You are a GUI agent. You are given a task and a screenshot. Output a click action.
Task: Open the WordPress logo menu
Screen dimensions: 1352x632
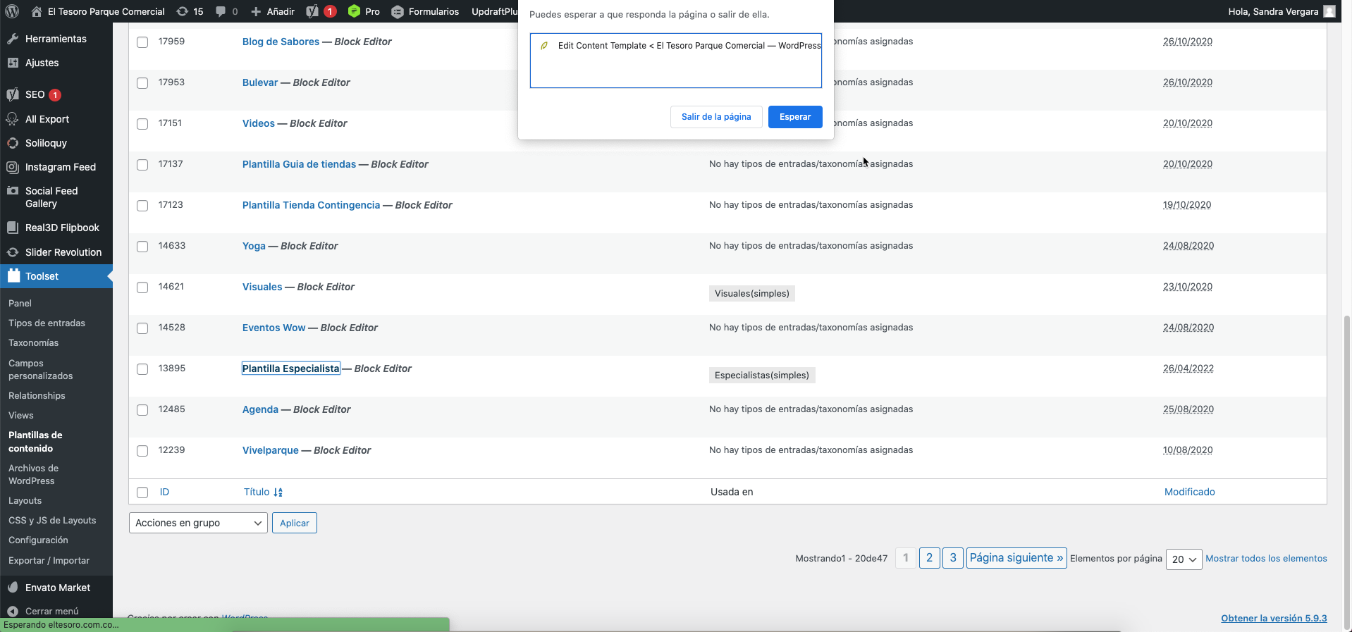12,11
